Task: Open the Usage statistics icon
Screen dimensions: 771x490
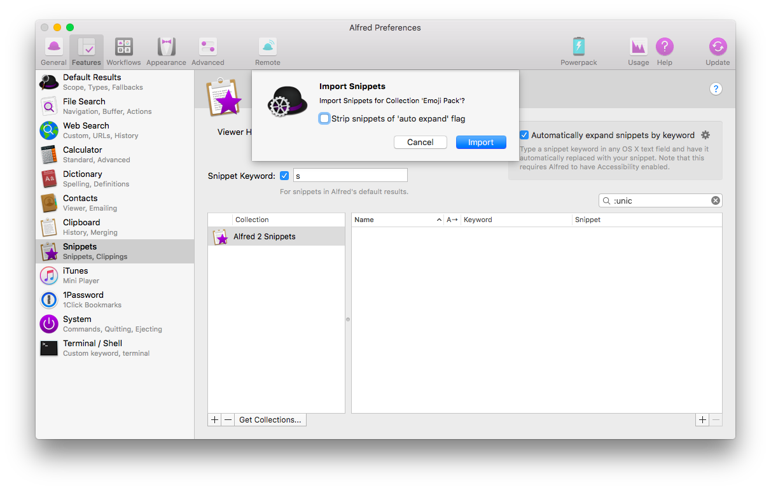Action: point(639,52)
